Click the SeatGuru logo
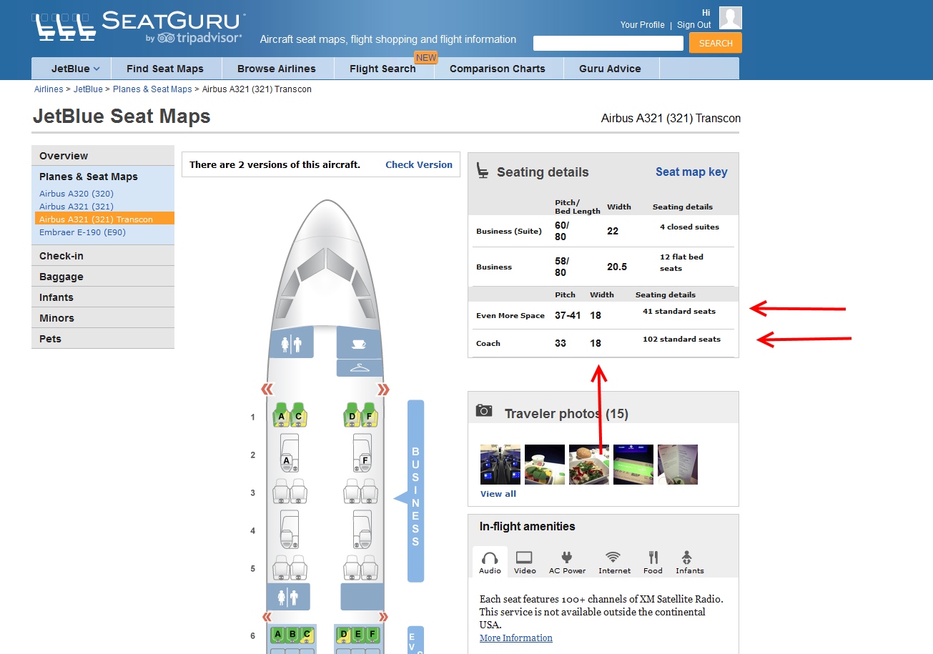This screenshot has height=654, width=933. click(x=139, y=26)
